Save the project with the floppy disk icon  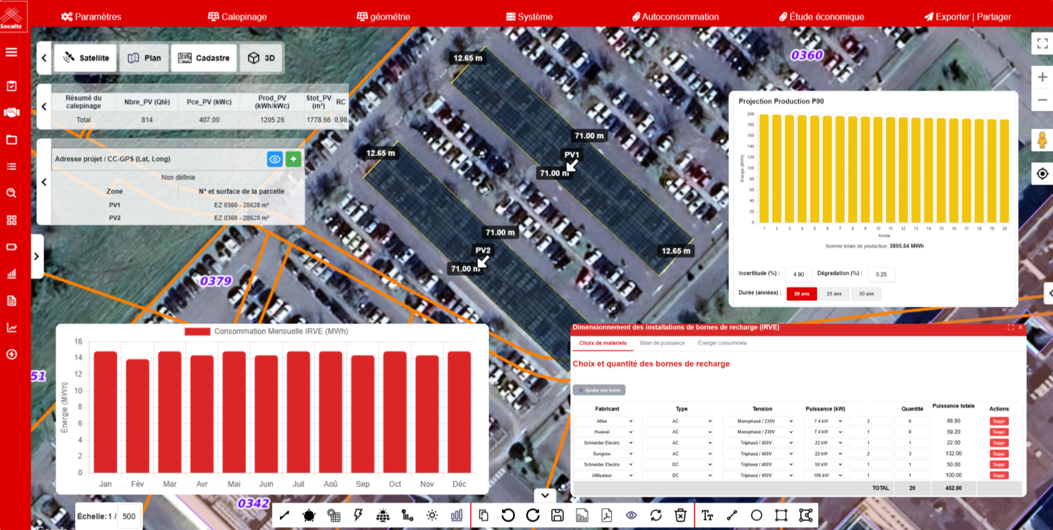[558, 515]
